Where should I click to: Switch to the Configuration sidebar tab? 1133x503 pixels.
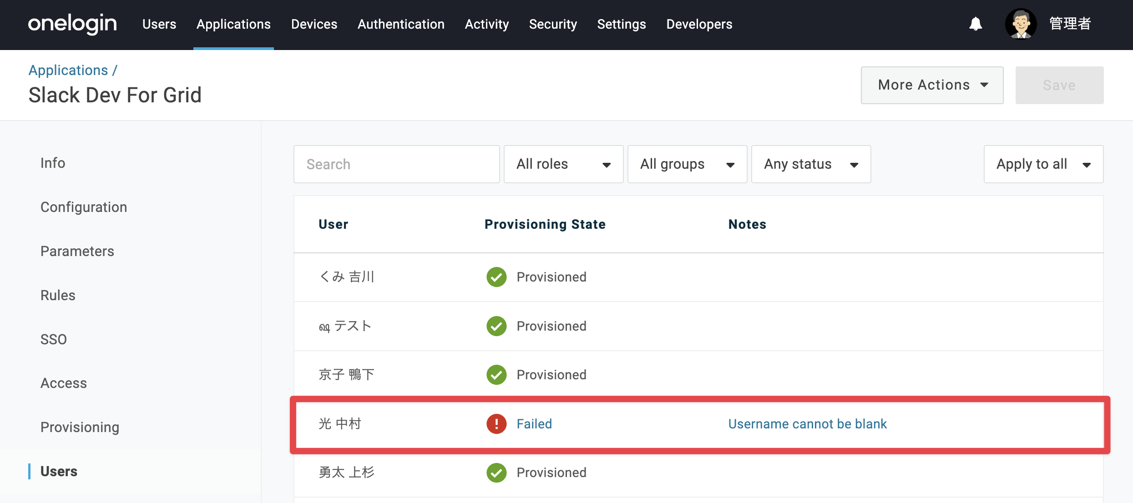(84, 207)
